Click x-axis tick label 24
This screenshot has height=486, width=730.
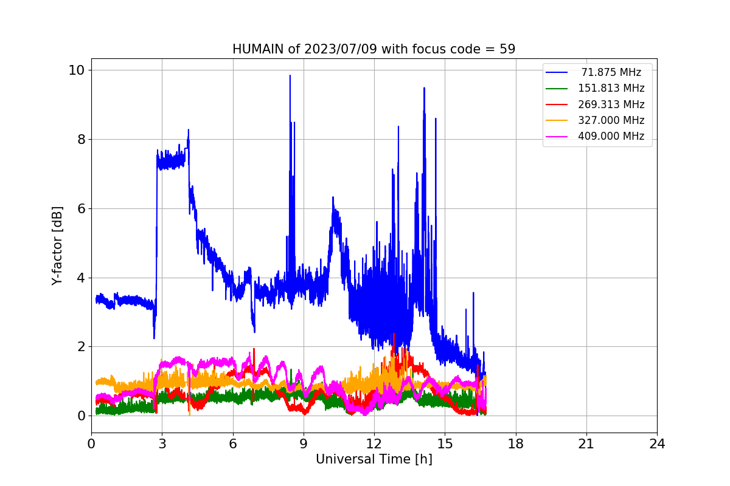657,444
